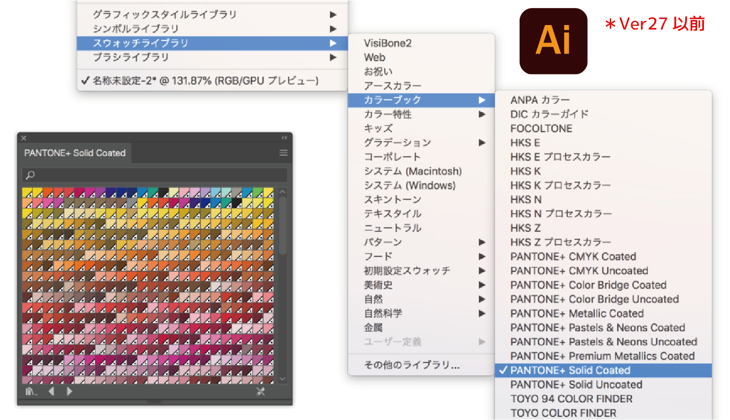The image size is (730, 420).
Task: Focus the swatch search field
Action: point(155,175)
